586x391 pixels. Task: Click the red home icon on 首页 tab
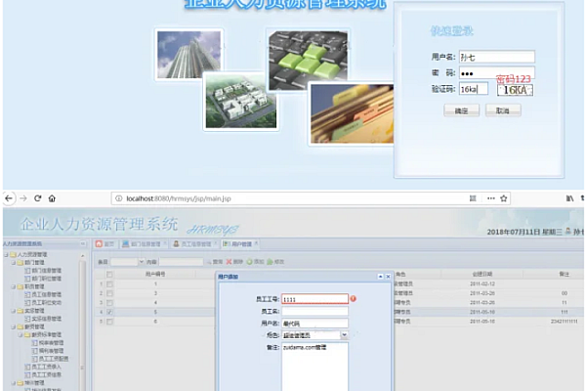(x=99, y=244)
